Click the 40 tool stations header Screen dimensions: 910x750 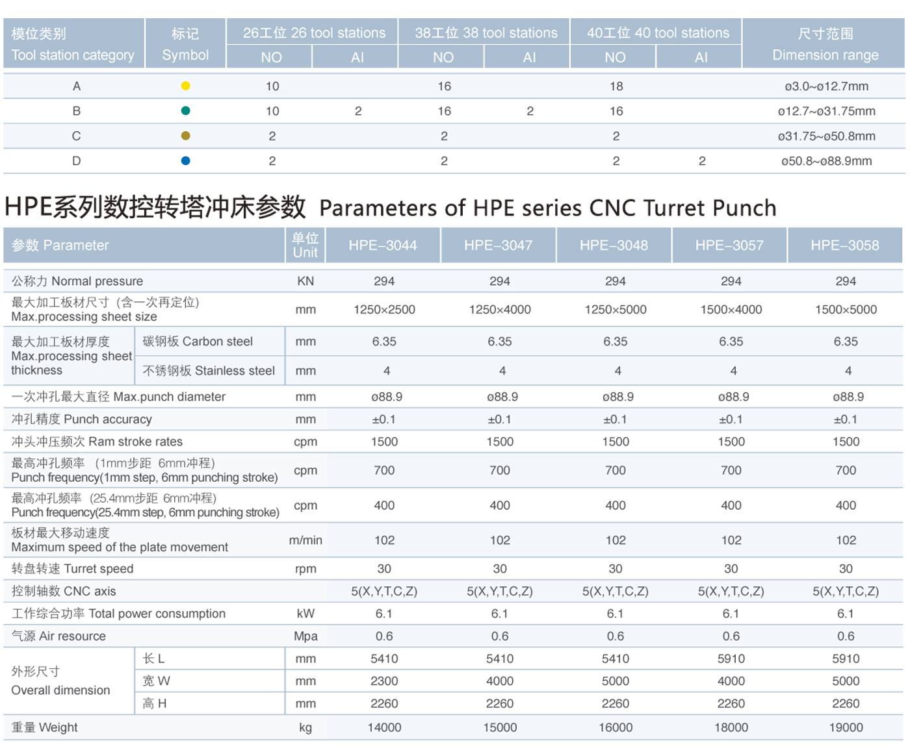(657, 33)
